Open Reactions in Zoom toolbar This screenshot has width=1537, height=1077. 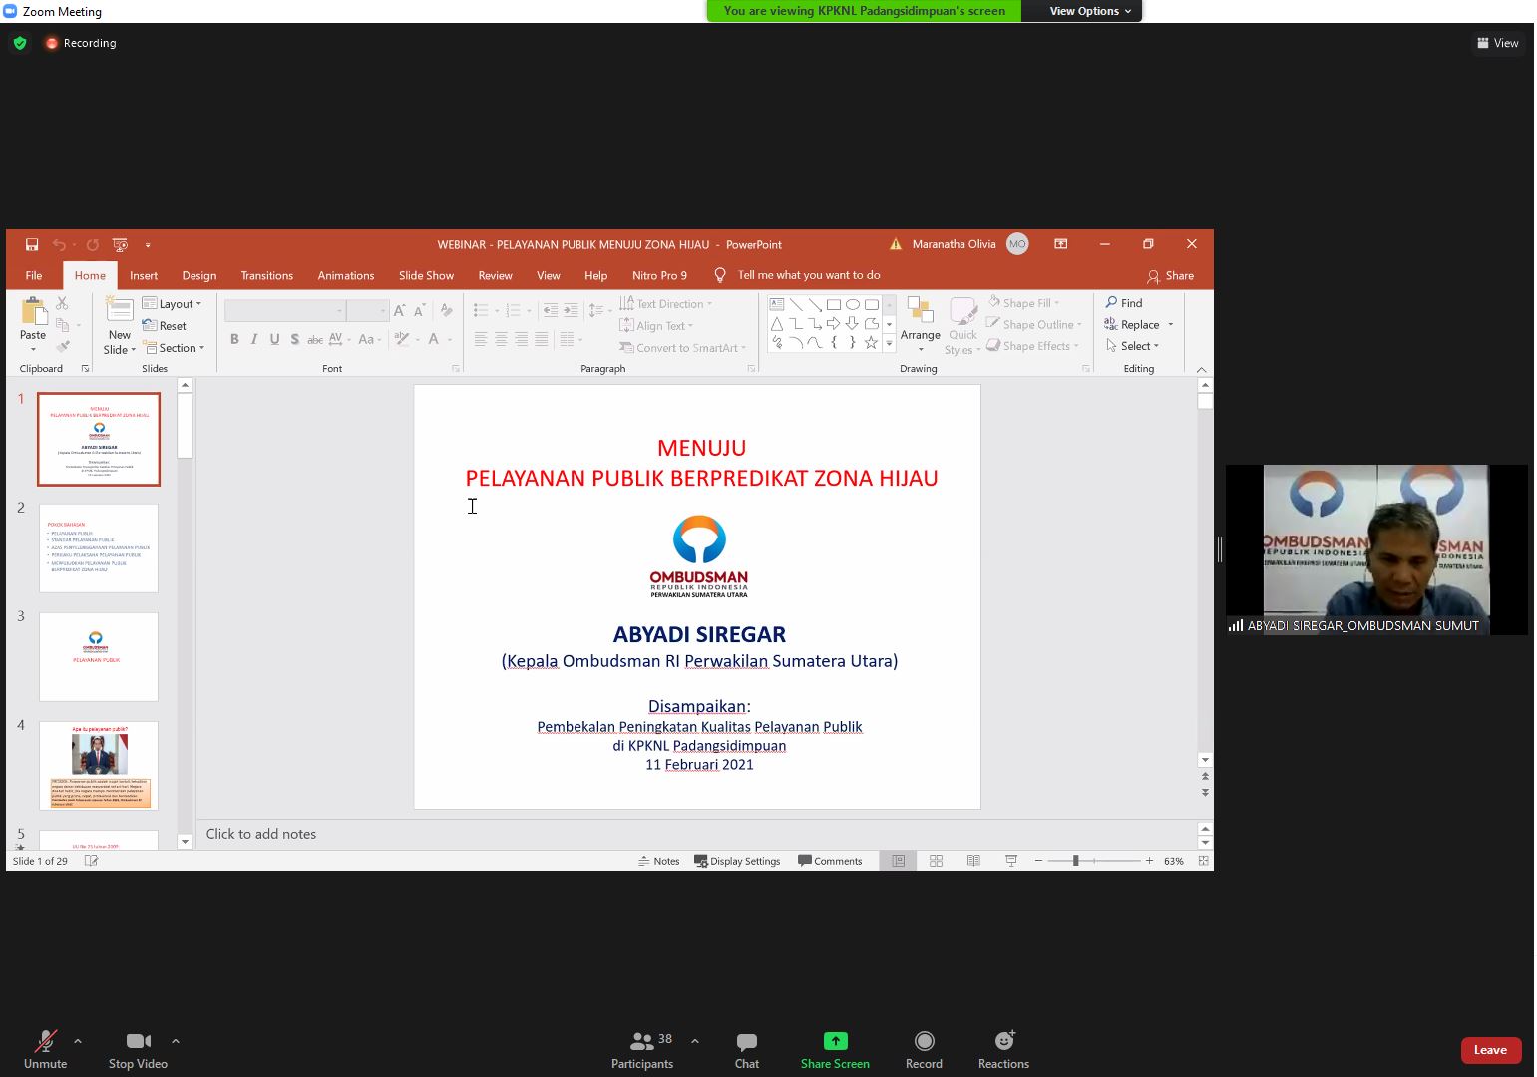tap(1003, 1050)
